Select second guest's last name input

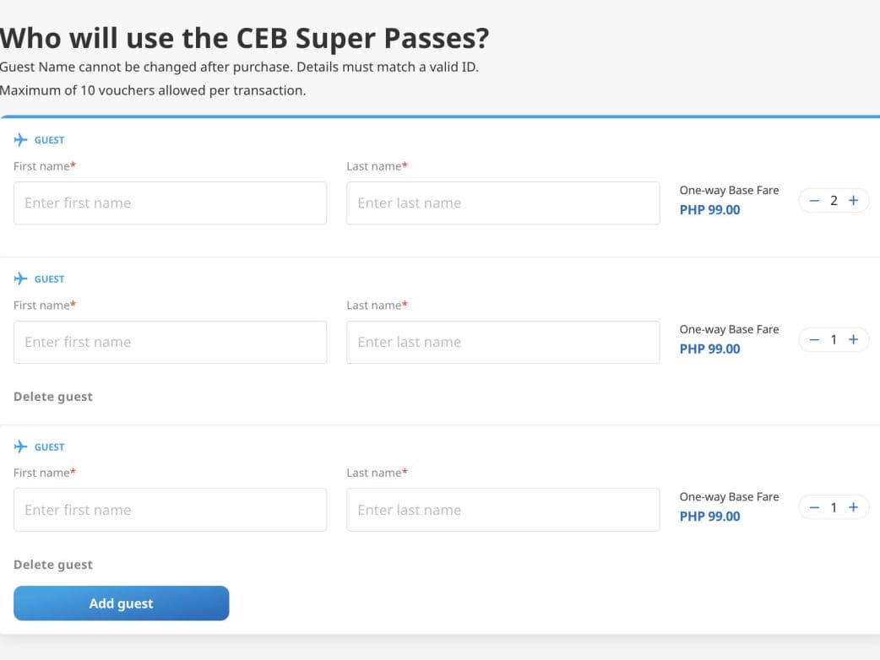click(x=502, y=343)
